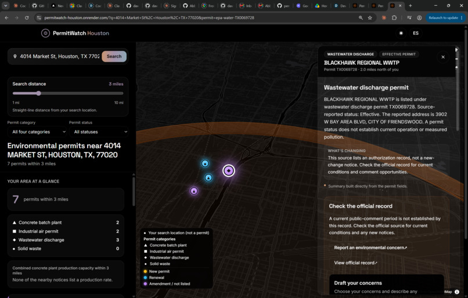Select the blue square industrial air marker
The image size is (468, 298).
coord(205,163)
